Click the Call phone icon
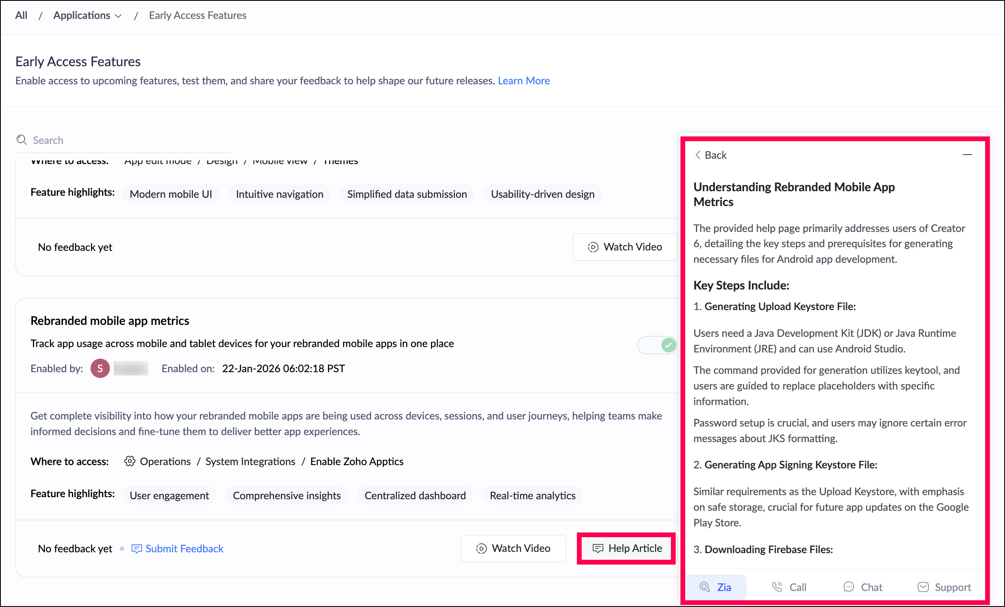The image size is (1005, 607). [x=777, y=587]
